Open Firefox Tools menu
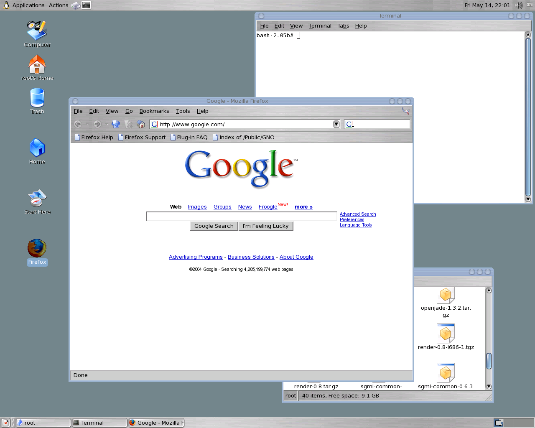Image resolution: width=535 pixels, height=428 pixels. pyautogui.click(x=183, y=111)
